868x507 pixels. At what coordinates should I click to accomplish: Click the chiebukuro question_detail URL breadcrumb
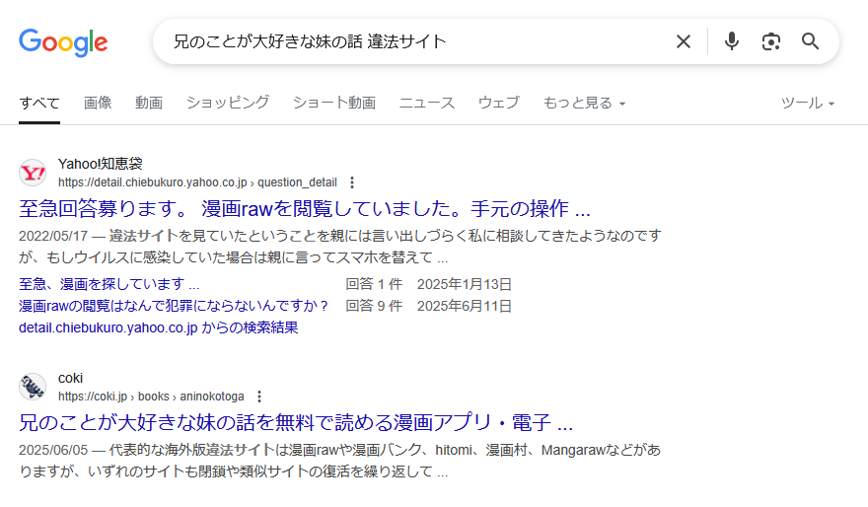click(197, 182)
